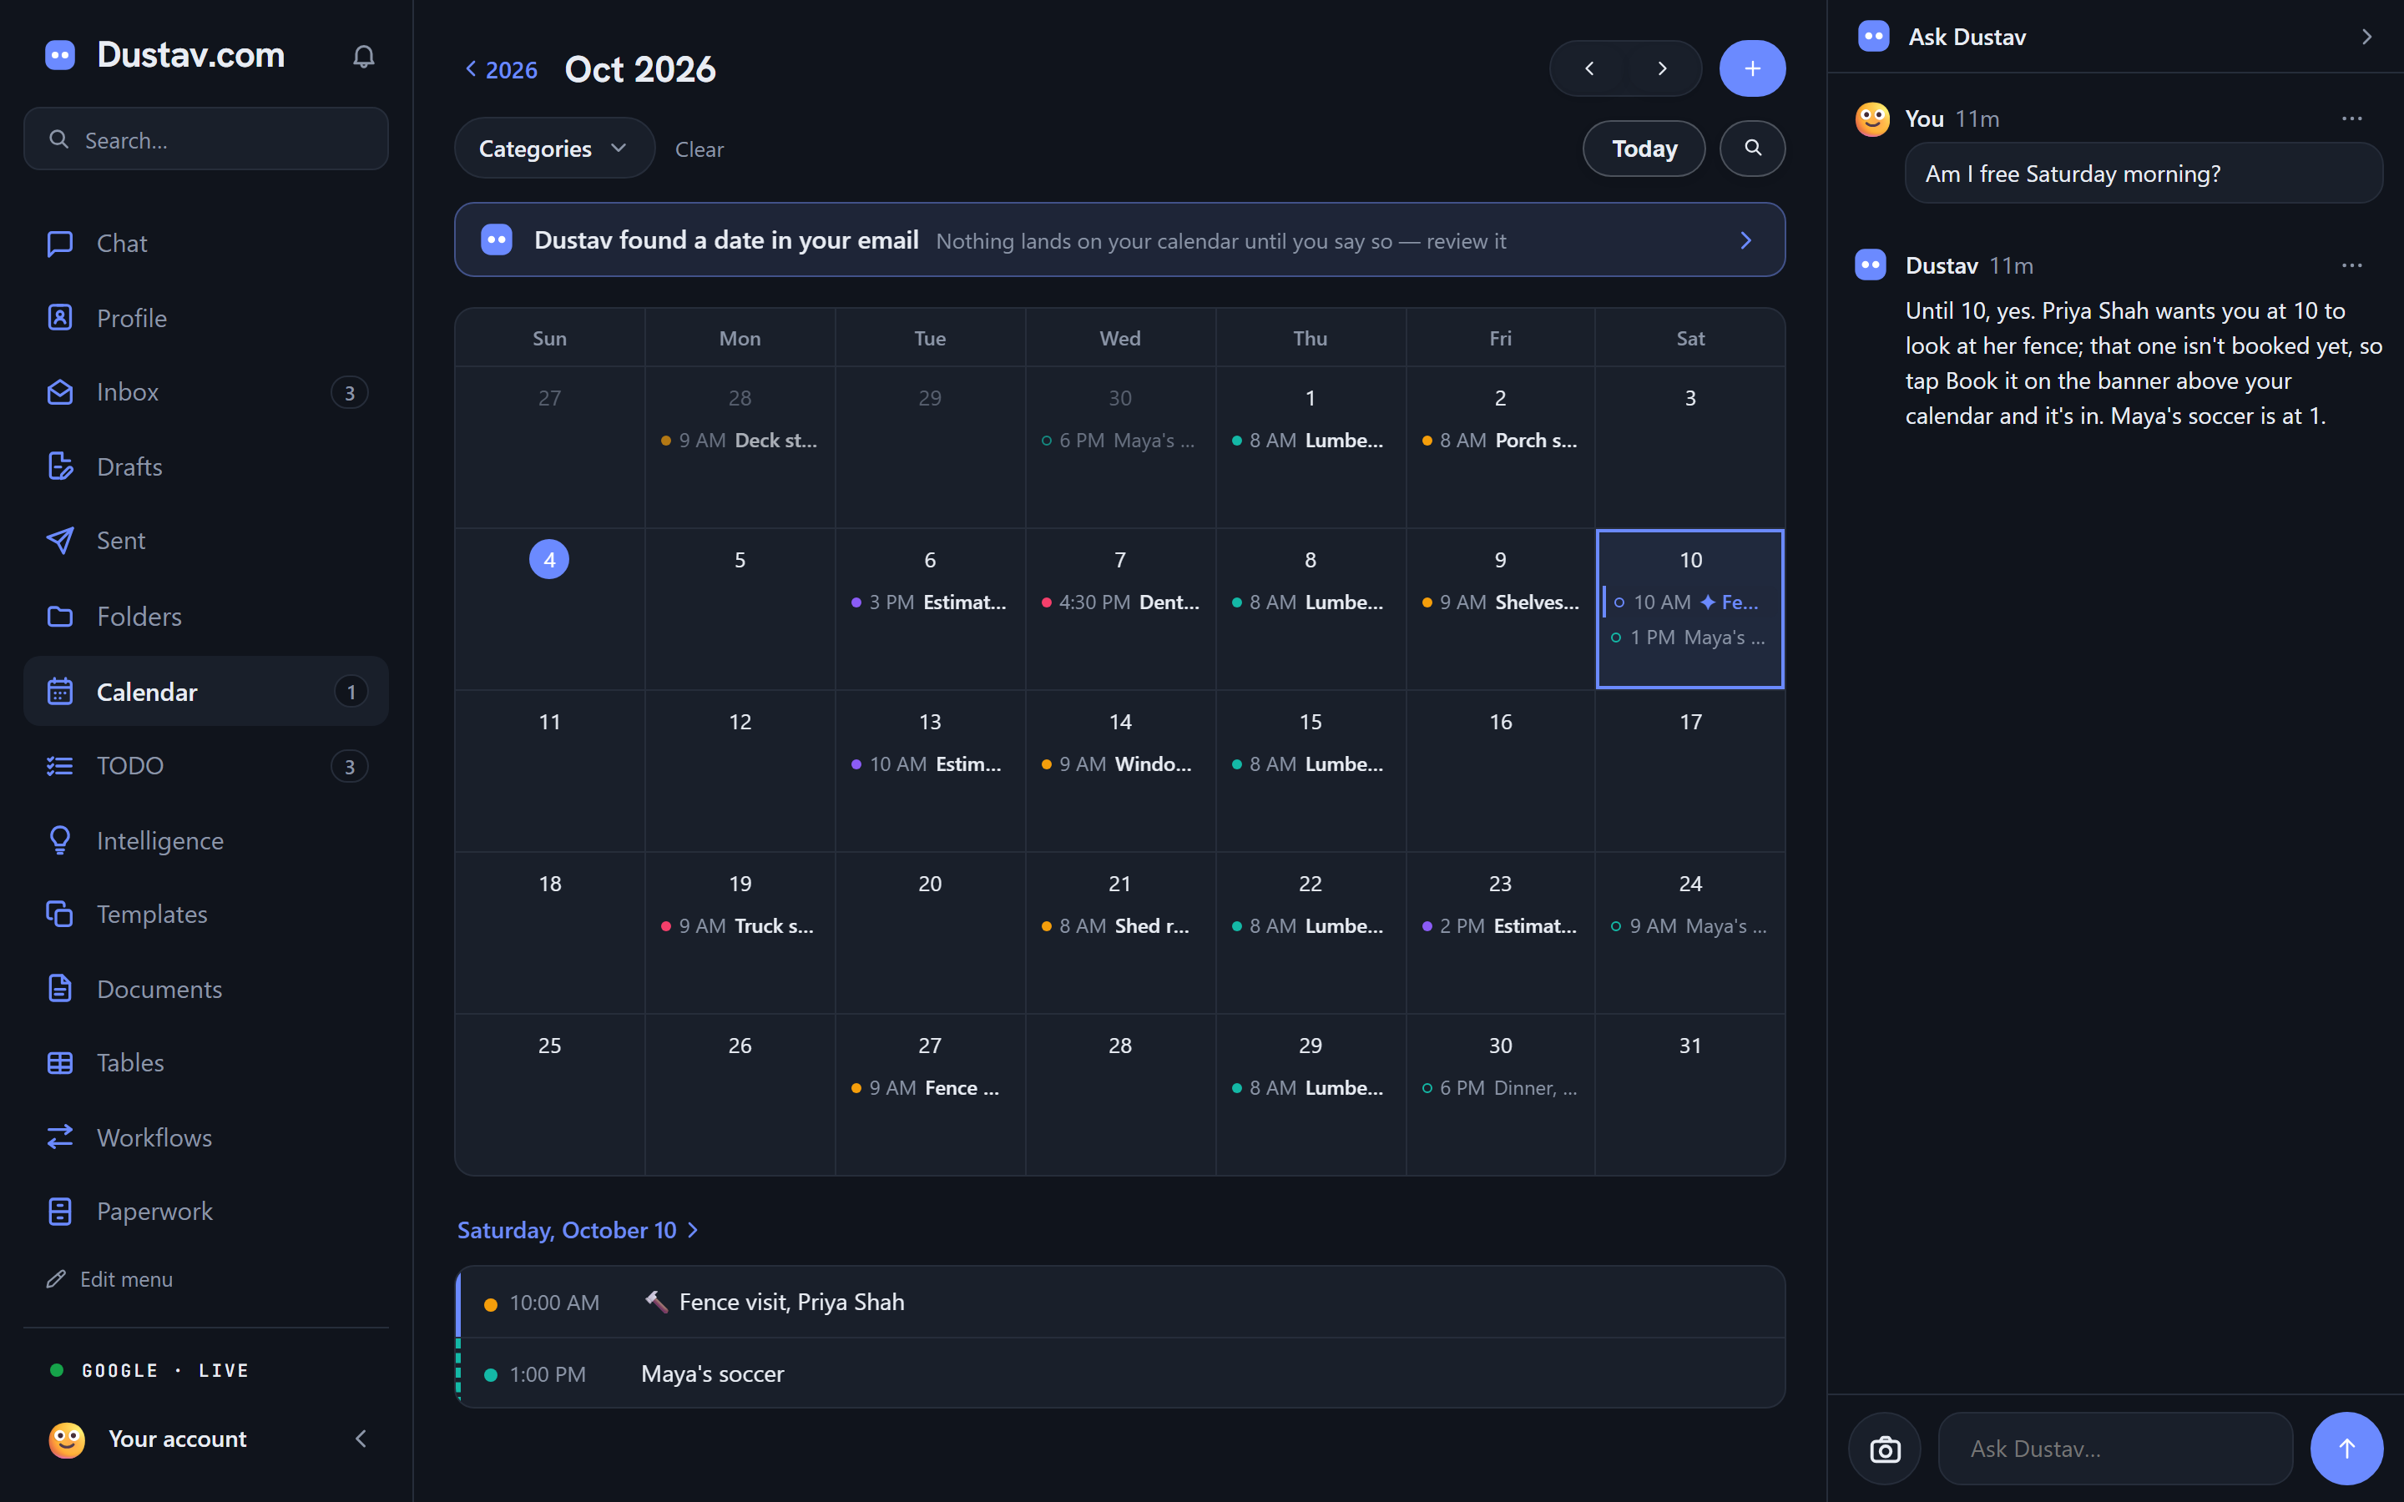
Task: Go to Profile in the sidebar
Action: [205, 318]
